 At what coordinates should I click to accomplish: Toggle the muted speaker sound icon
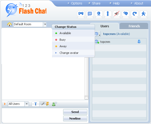(117, 14)
